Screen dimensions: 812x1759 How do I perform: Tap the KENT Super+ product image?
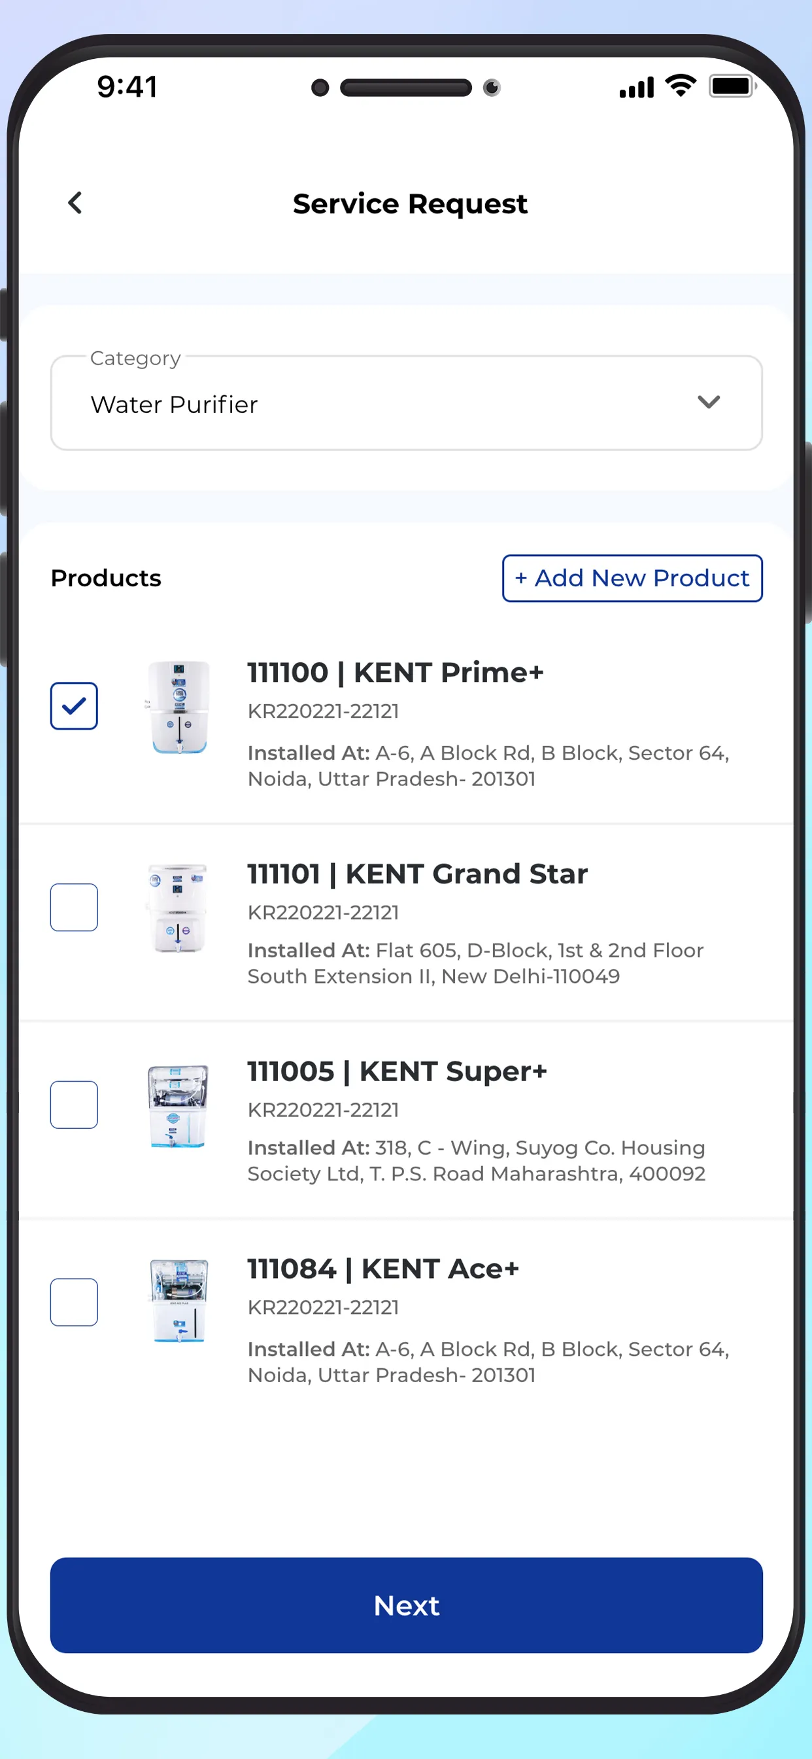click(177, 1106)
